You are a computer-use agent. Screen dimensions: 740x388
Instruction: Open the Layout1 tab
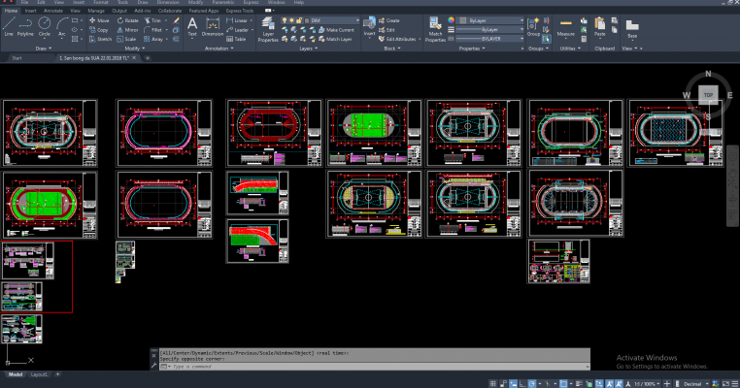pyautogui.click(x=40, y=373)
